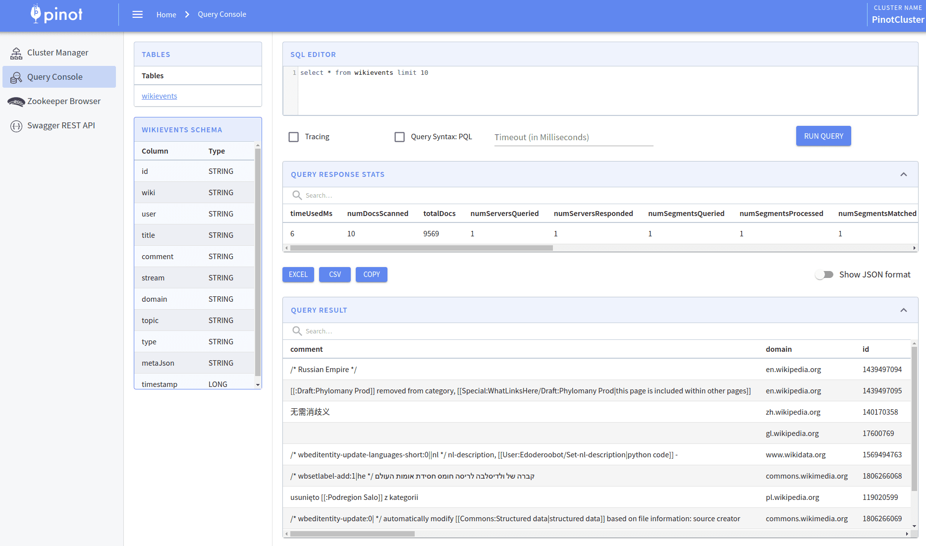Screen dimensions: 926x546
Task: Focus the Timeout (in Milliseconds) field
Action: 573,137
